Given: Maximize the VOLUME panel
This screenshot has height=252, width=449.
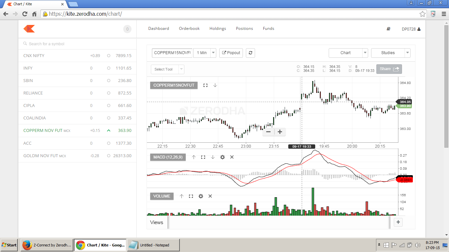Looking at the screenshot, I should tap(191, 196).
